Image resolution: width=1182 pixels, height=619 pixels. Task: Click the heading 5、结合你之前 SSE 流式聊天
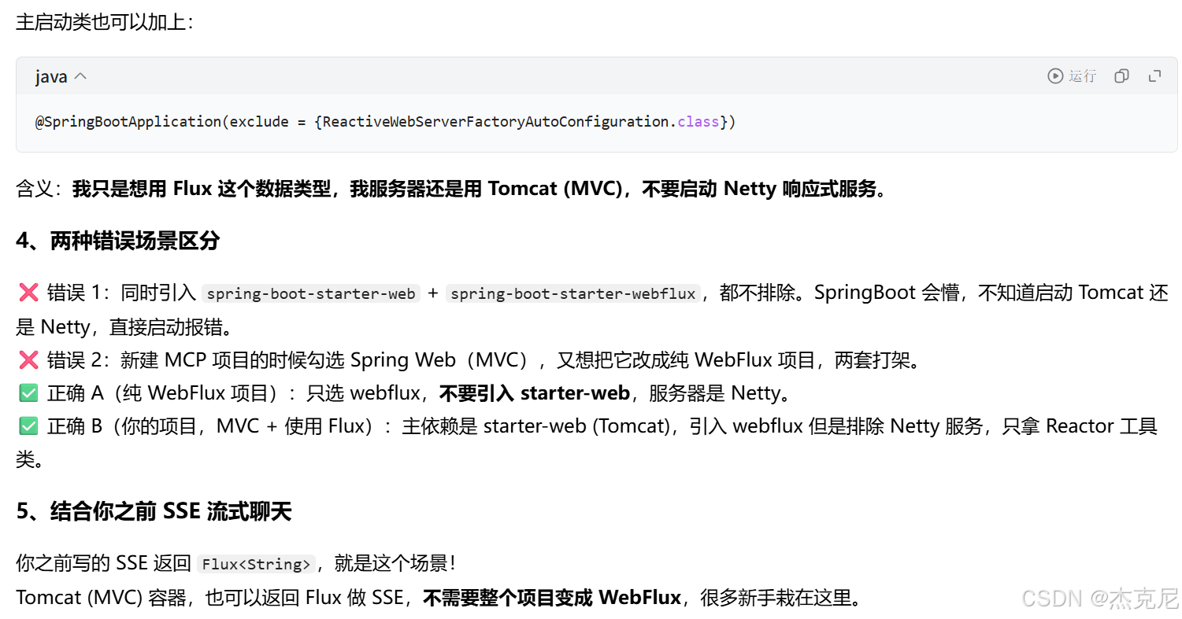pyautogui.click(x=154, y=512)
